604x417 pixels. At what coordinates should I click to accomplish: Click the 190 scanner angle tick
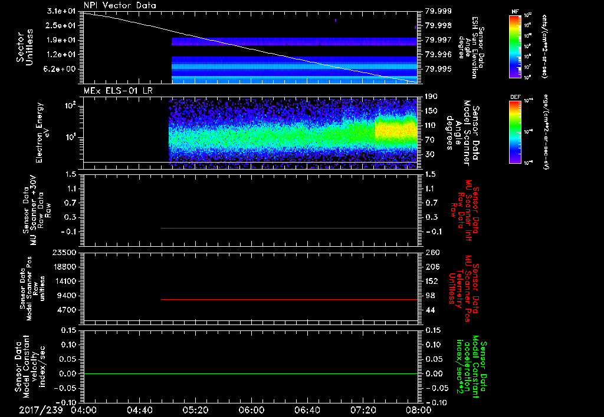click(x=432, y=97)
